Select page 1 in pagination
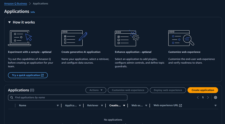Screen dimensions: 225x124 coord(203,97)
